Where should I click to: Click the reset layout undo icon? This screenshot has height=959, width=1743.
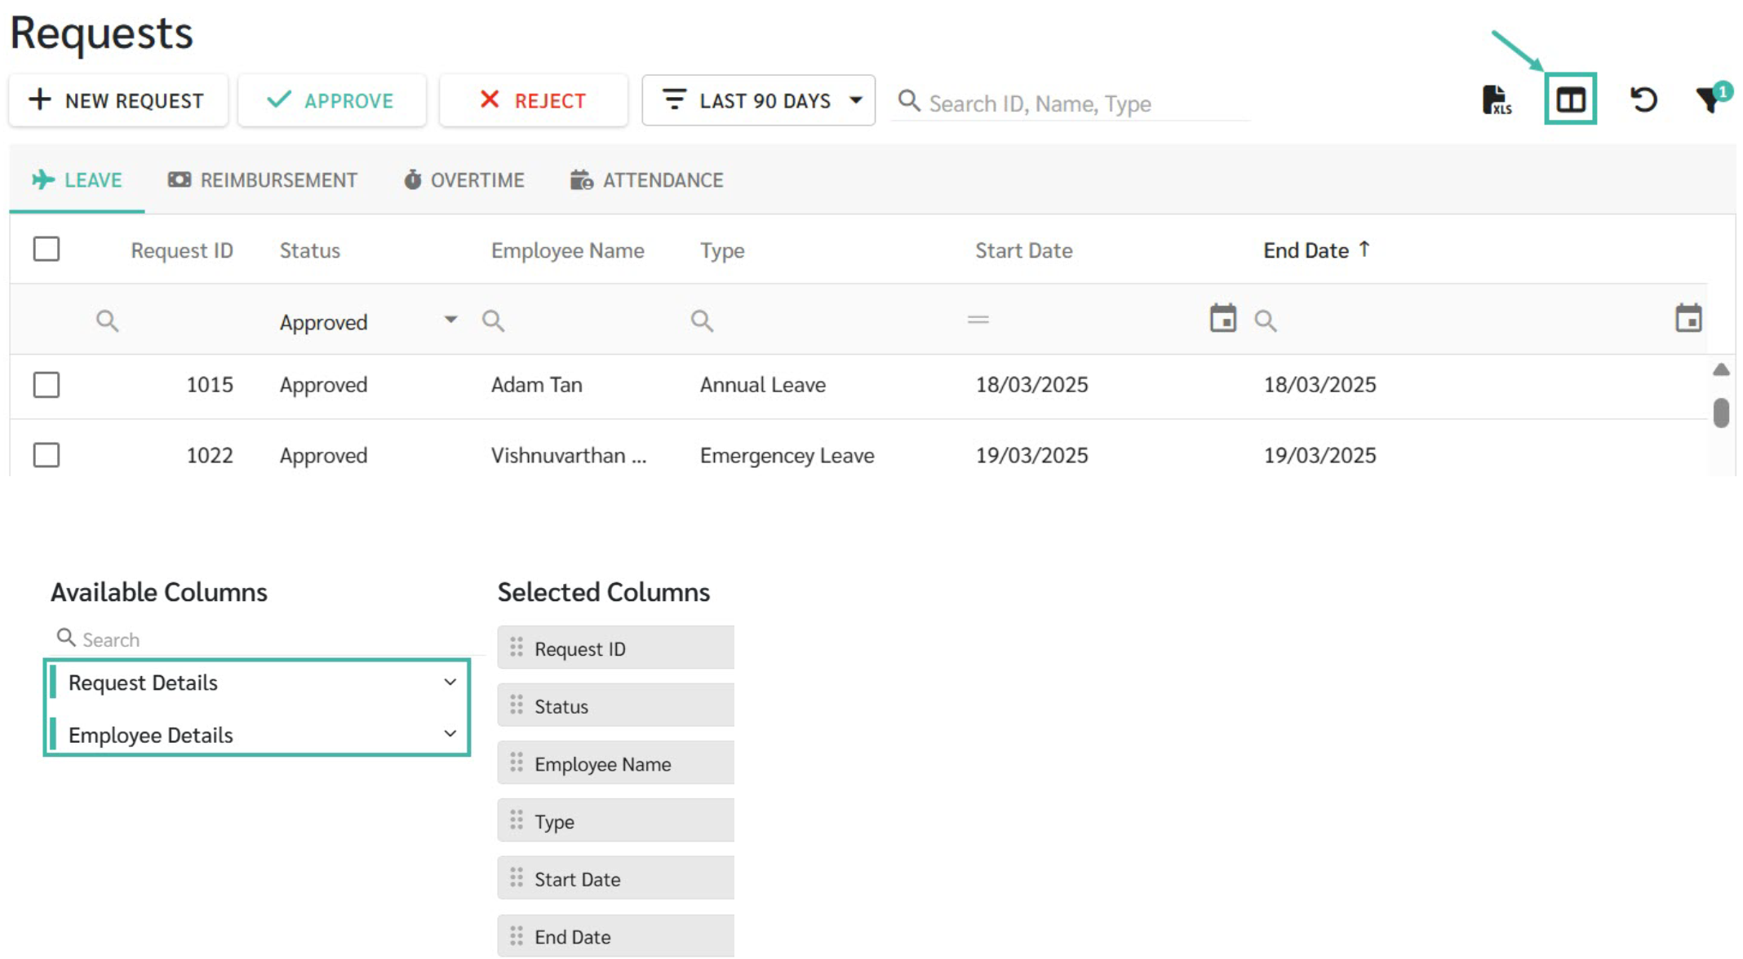(x=1643, y=99)
